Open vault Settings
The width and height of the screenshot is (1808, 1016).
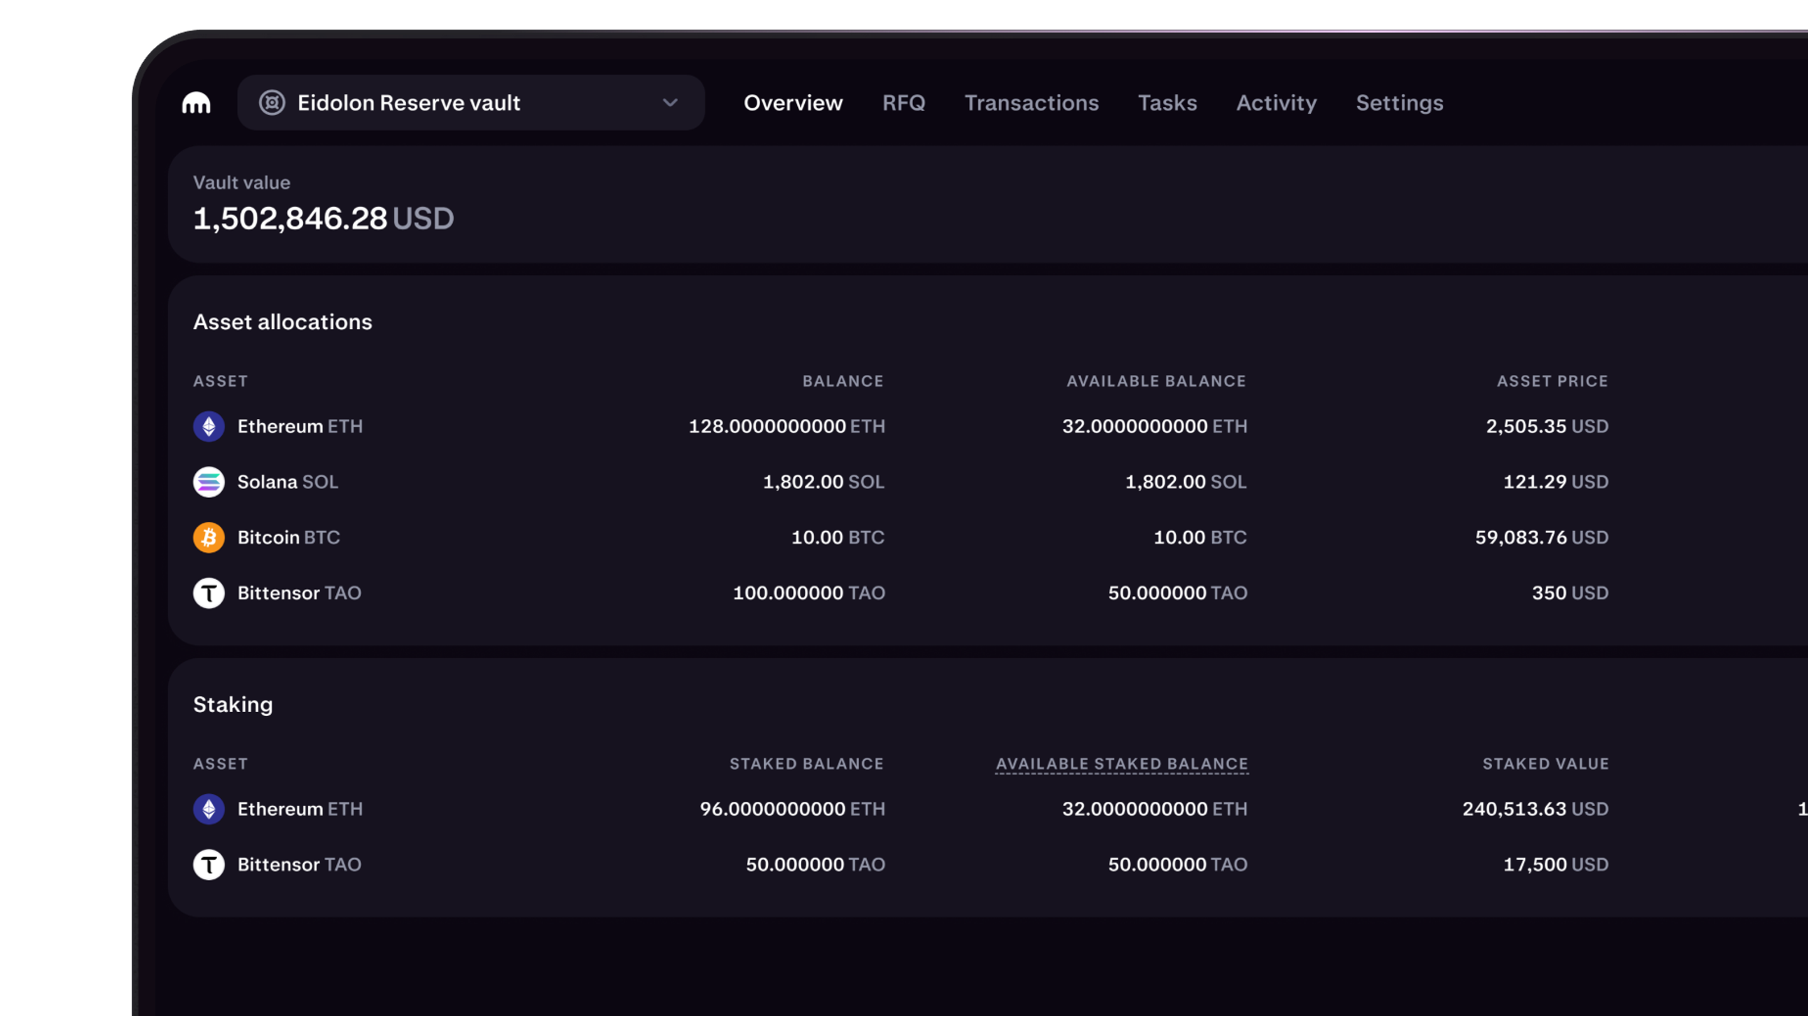point(1399,102)
